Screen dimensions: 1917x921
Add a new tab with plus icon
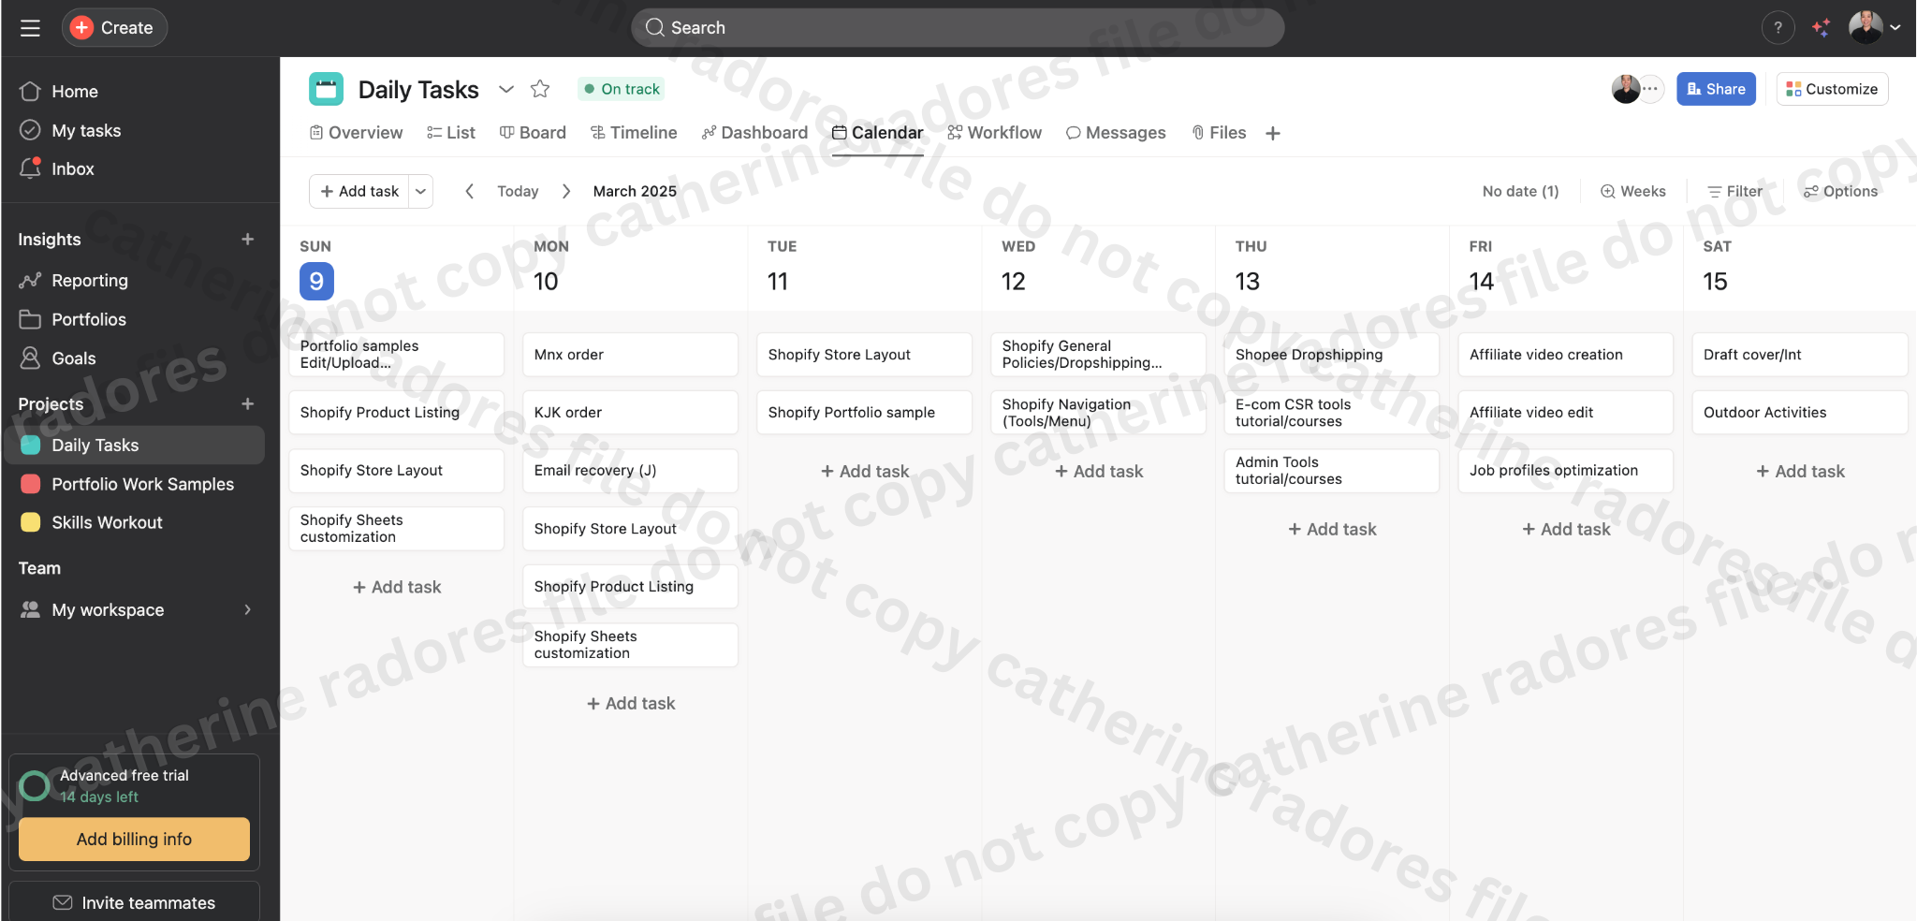point(1273,133)
